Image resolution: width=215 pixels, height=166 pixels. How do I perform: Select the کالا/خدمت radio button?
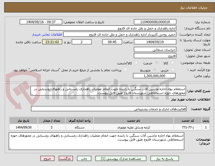136,63
